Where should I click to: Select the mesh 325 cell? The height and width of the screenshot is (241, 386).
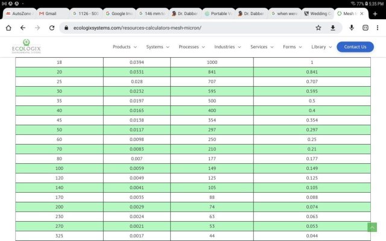point(59,236)
